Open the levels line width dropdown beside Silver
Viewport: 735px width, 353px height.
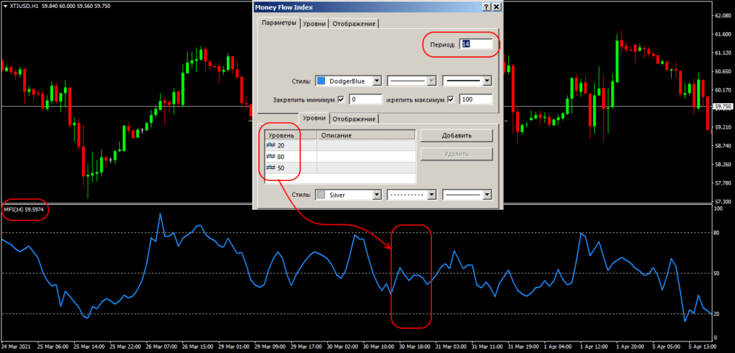487,195
